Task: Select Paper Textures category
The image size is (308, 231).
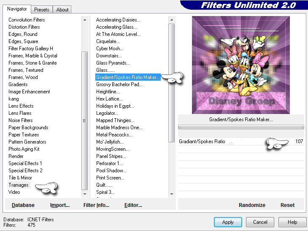Action: tap(24, 135)
